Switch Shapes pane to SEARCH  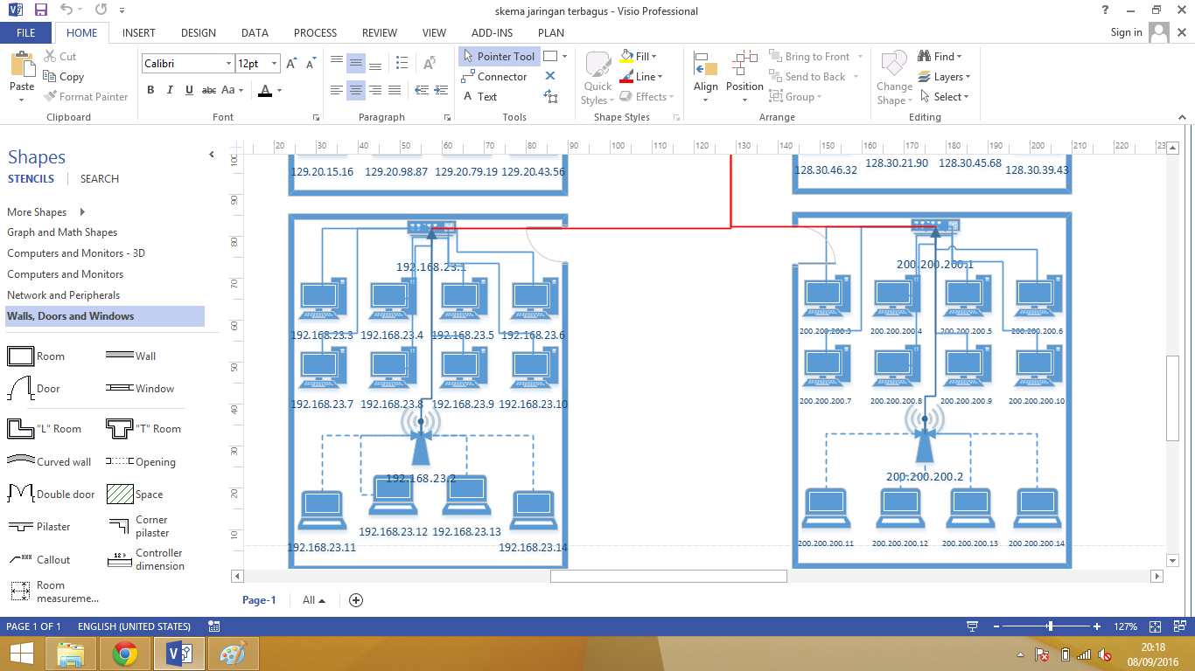100,179
